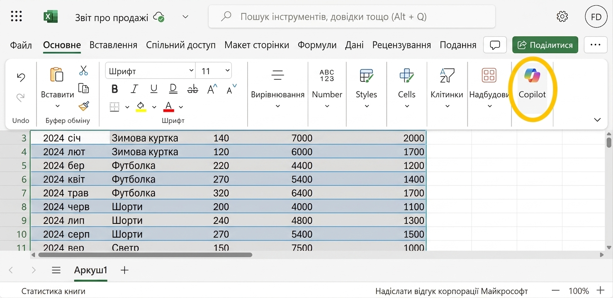Screen dimensions: 613x298
Task: Open the font size 11 dropdown
Action: pyautogui.click(x=214, y=71)
